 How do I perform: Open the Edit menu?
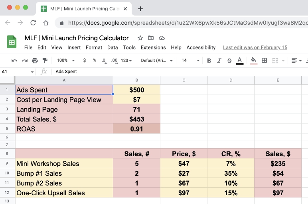pos(41,47)
